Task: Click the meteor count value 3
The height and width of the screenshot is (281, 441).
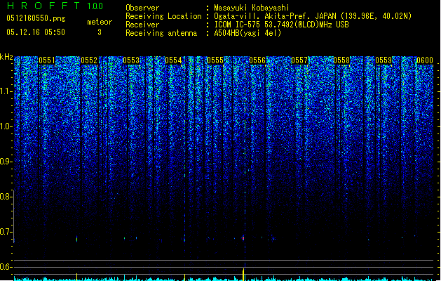Action: pos(100,32)
